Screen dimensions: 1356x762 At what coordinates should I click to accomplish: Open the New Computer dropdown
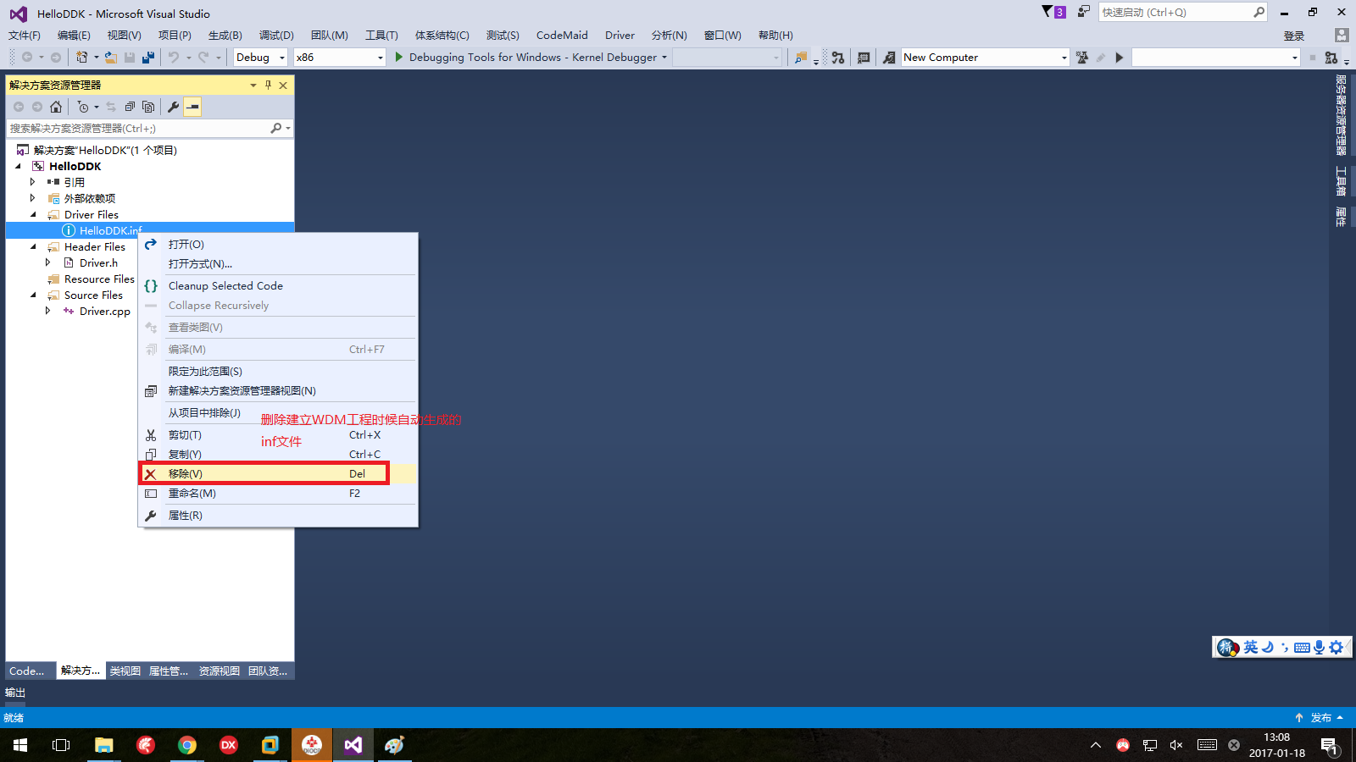[x=1064, y=58]
